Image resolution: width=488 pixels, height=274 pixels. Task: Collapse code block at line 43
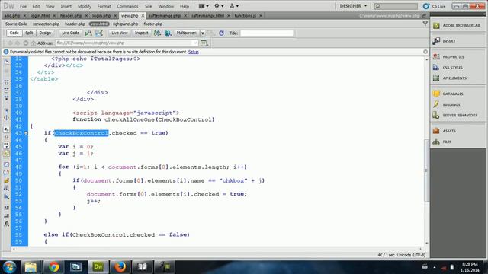(x=26, y=133)
